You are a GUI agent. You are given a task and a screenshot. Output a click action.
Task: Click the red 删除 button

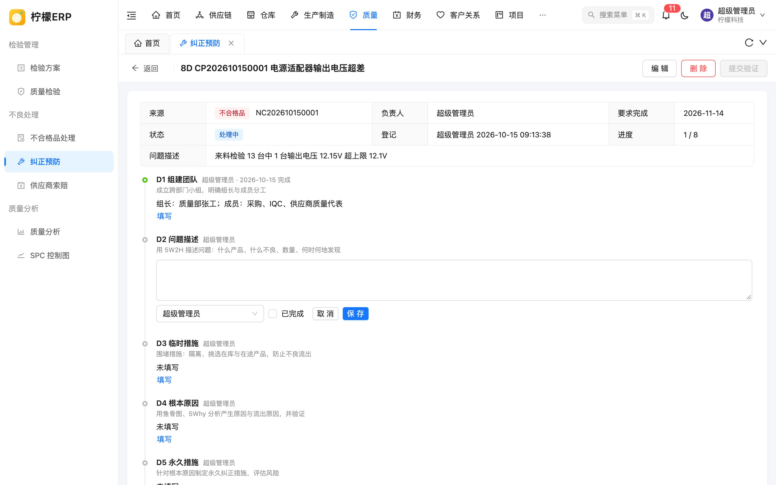point(698,68)
